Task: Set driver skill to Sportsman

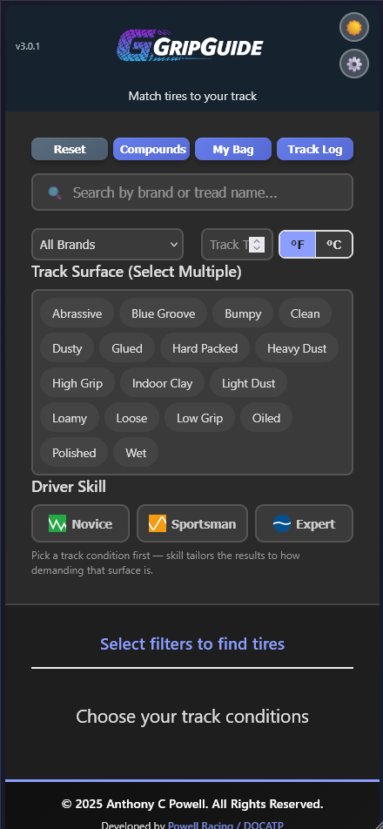Action: point(192,523)
